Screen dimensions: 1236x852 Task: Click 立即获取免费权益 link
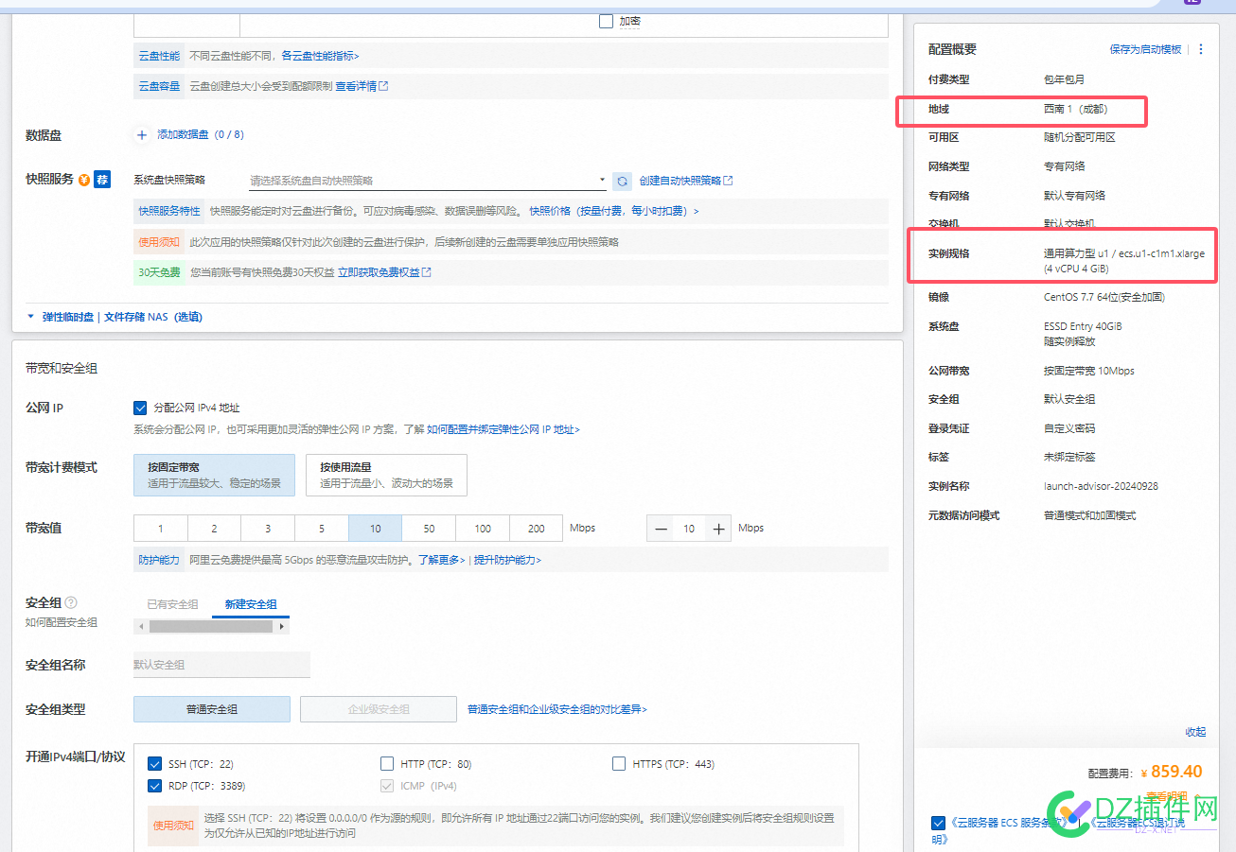click(384, 272)
